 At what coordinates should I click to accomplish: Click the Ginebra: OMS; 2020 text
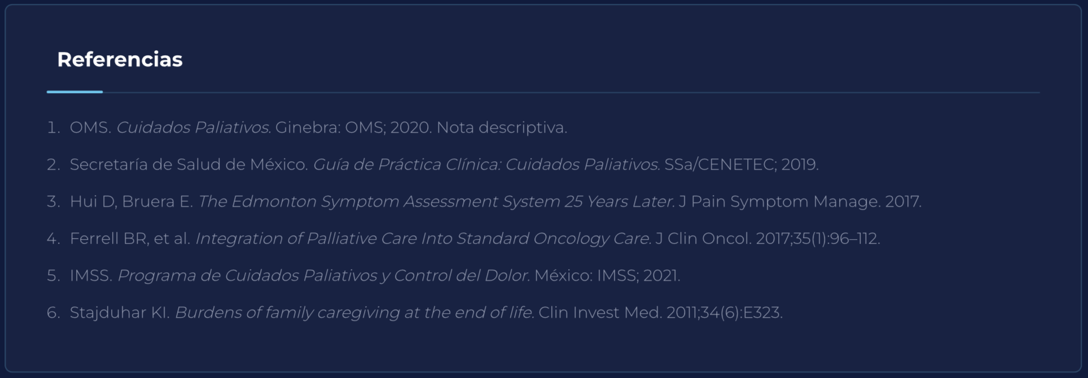point(354,128)
